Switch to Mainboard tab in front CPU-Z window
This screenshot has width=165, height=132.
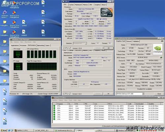tap(78, 5)
